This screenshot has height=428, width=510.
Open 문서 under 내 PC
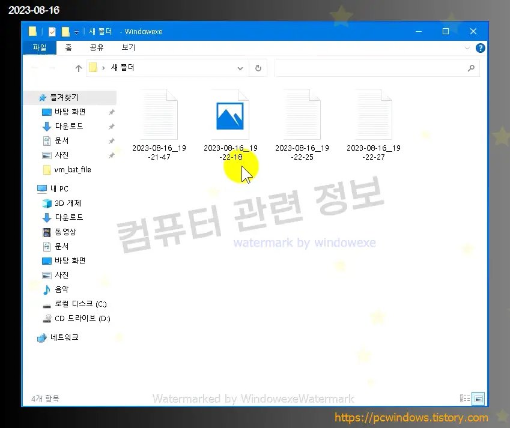coord(61,246)
